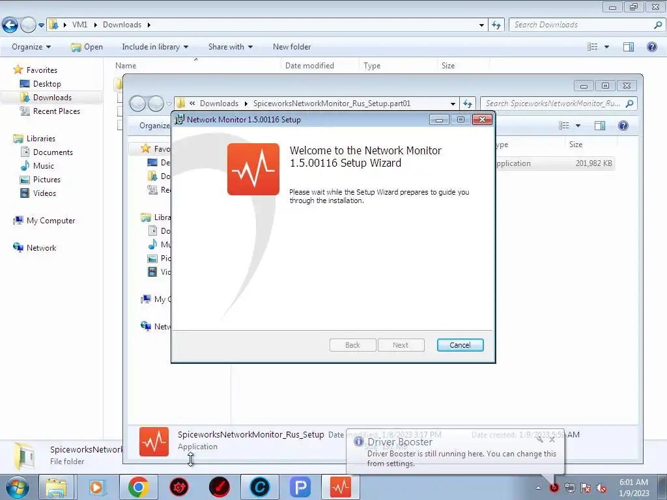
Task: Toggle preview pane in outer window
Action: click(x=629, y=47)
